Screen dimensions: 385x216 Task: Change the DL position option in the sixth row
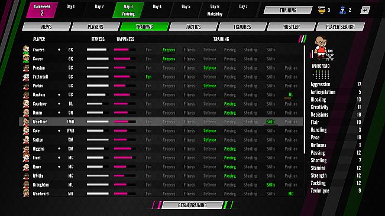pyautogui.click(x=291, y=95)
